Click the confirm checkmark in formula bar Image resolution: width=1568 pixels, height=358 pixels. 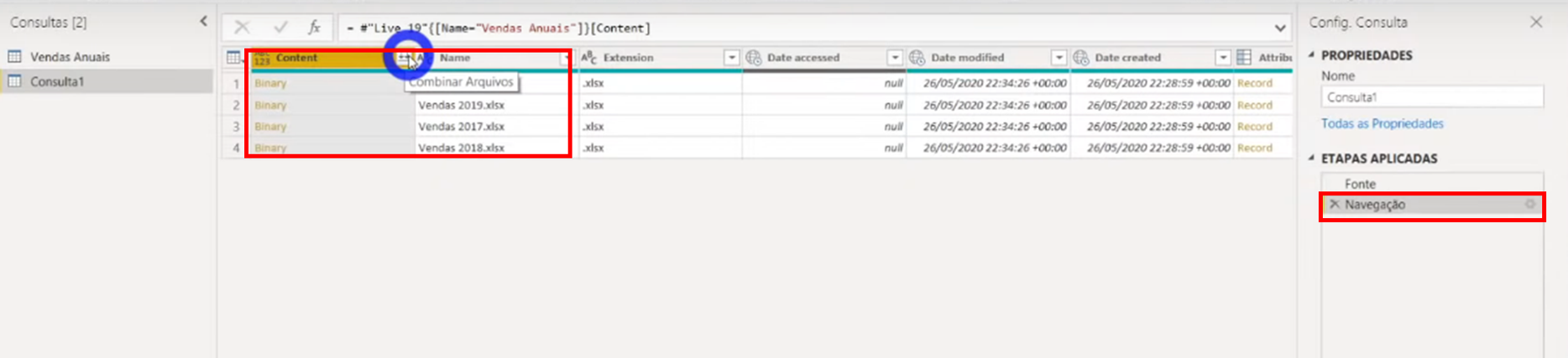tap(280, 28)
